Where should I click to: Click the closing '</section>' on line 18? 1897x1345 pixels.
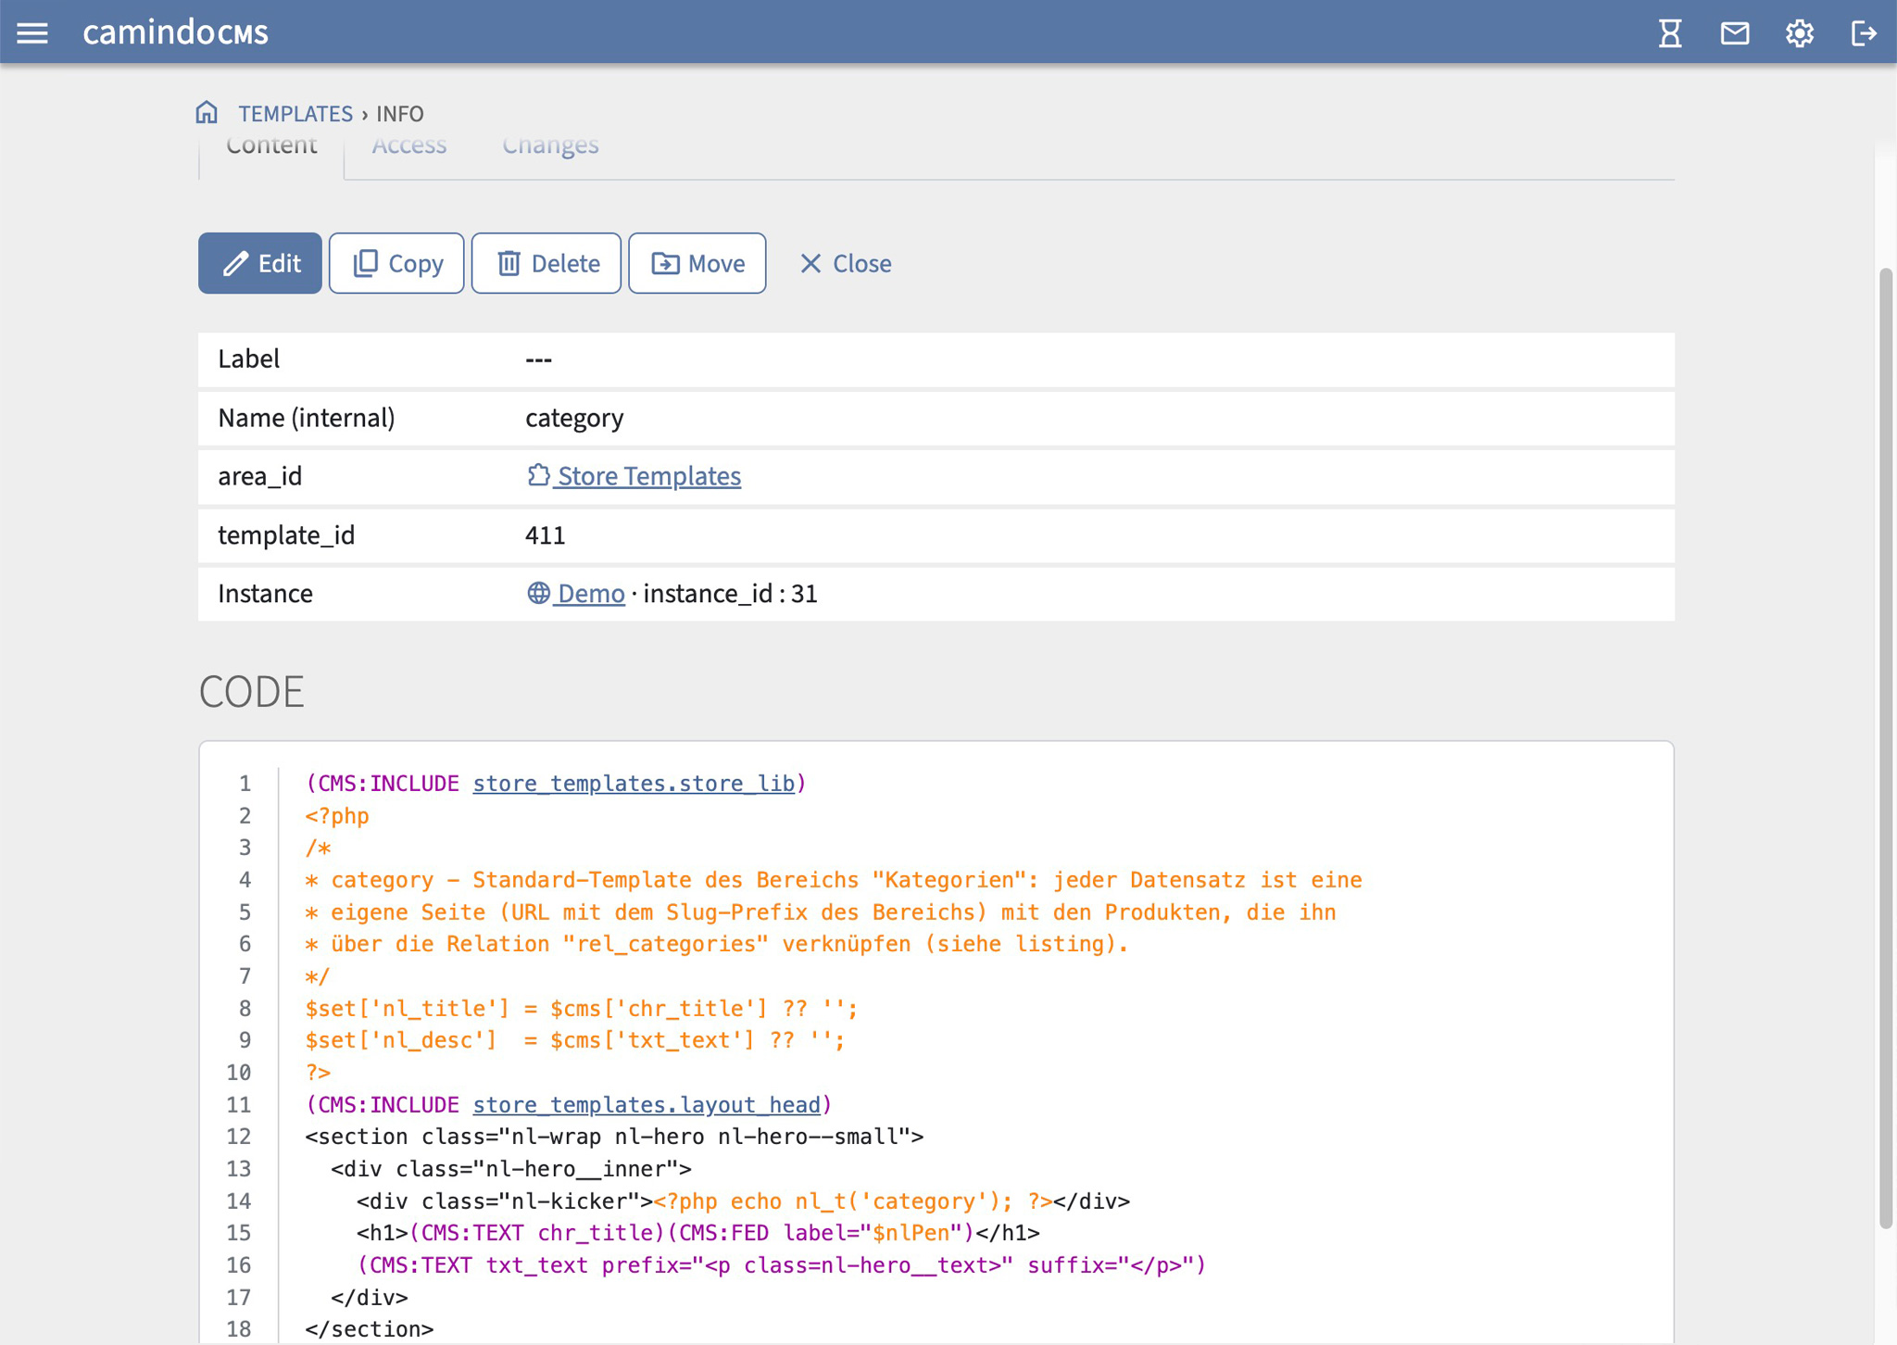pyautogui.click(x=369, y=1329)
